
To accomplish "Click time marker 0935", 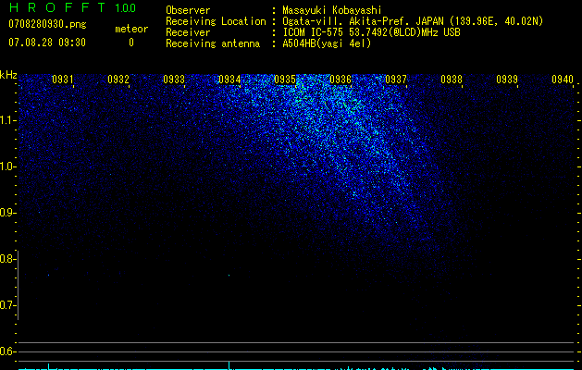I will (x=285, y=80).
